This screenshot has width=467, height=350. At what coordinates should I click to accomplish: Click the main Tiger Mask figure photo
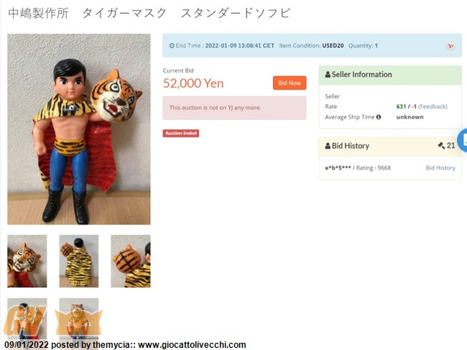coord(79,129)
